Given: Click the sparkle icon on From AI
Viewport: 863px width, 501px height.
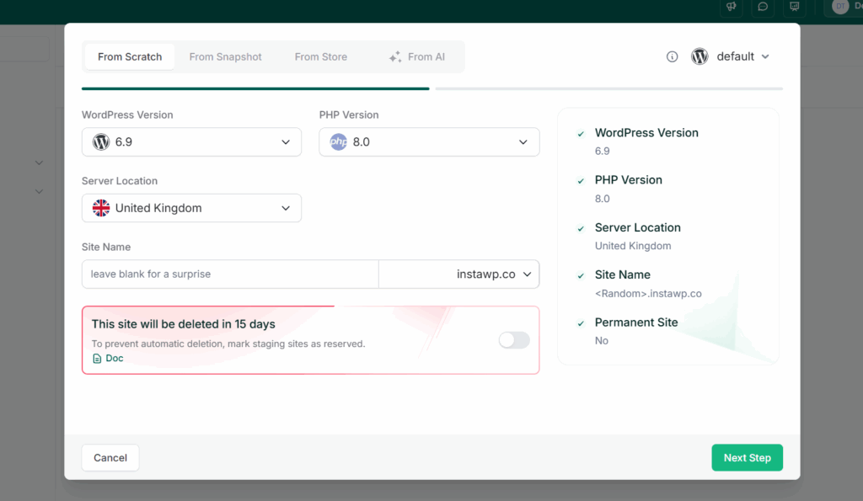Looking at the screenshot, I should point(394,56).
